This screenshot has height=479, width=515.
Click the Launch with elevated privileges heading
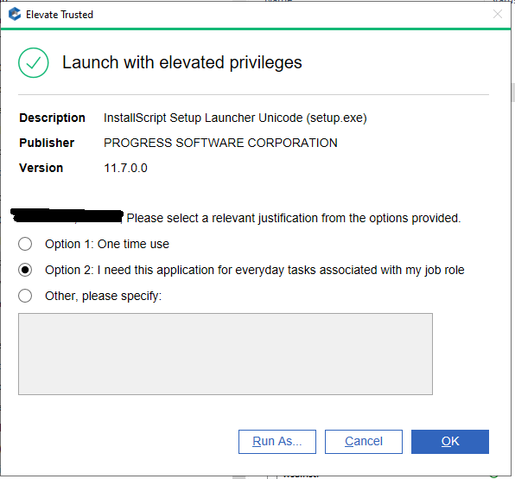click(182, 62)
